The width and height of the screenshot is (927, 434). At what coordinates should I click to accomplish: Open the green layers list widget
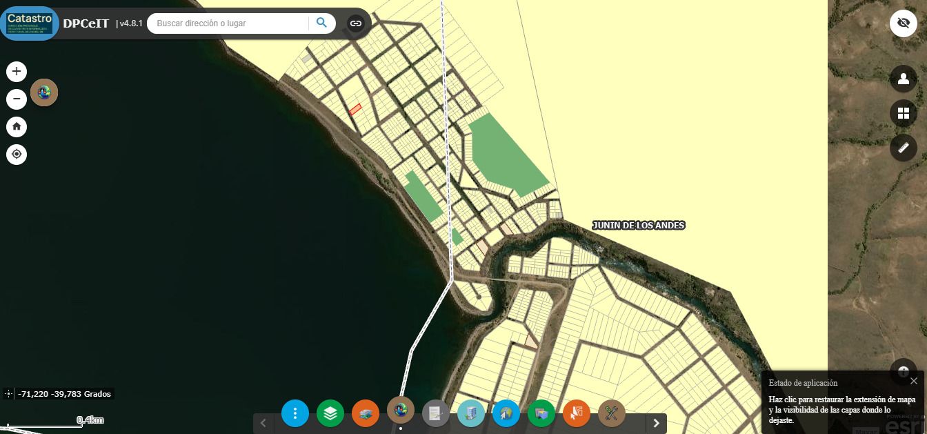coord(330,413)
